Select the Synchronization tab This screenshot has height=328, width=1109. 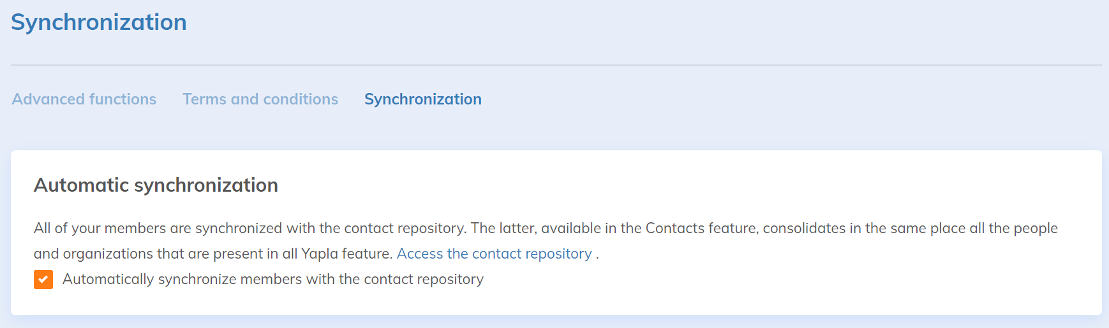click(422, 99)
